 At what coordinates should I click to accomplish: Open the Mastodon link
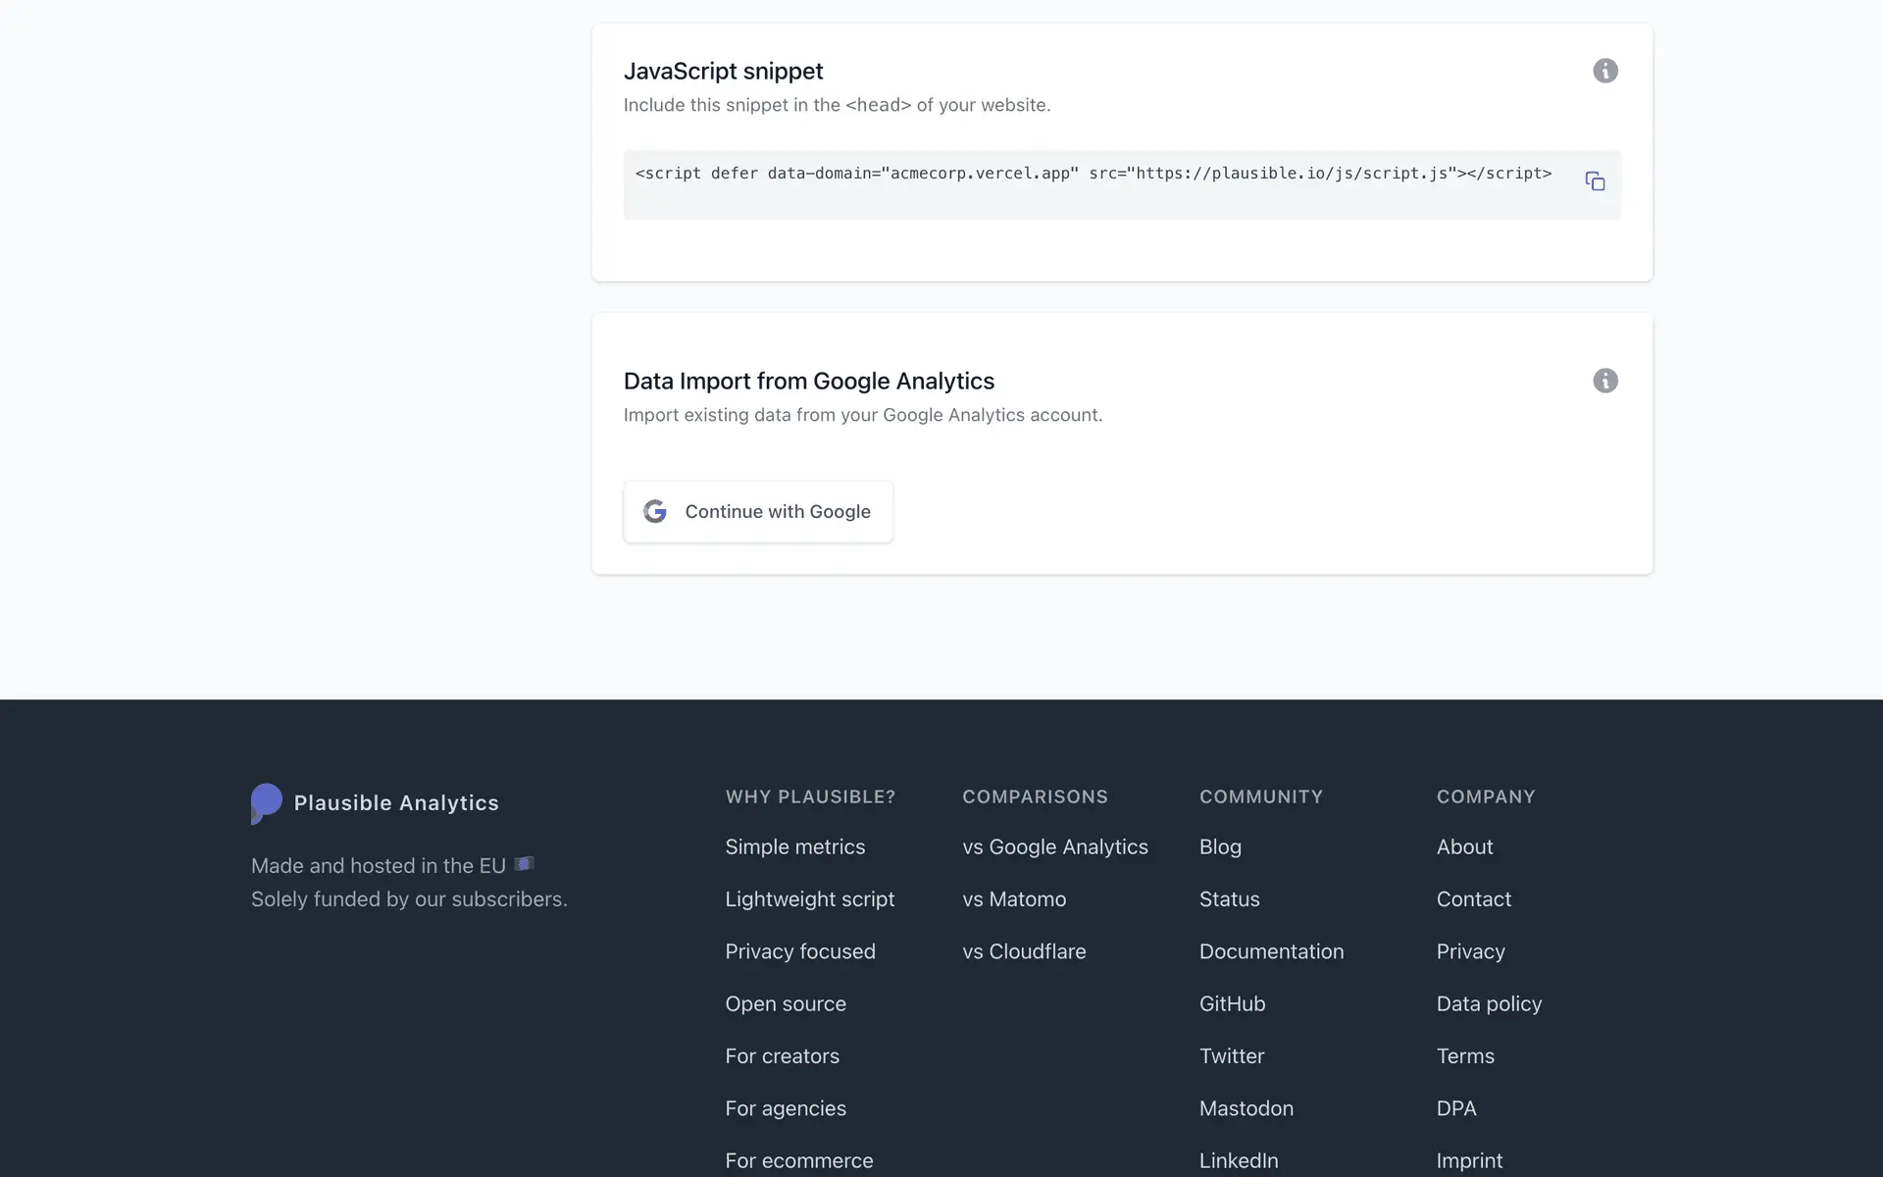click(1246, 1108)
